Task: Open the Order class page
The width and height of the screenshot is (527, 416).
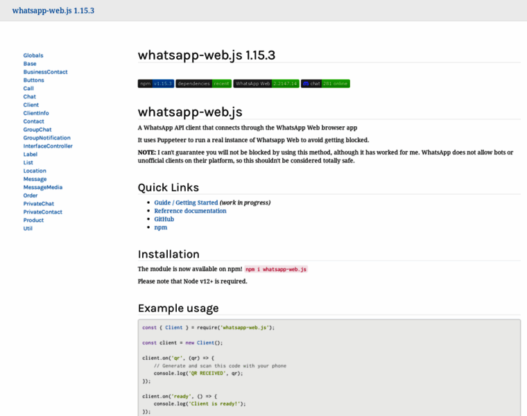Action: [x=31, y=196]
